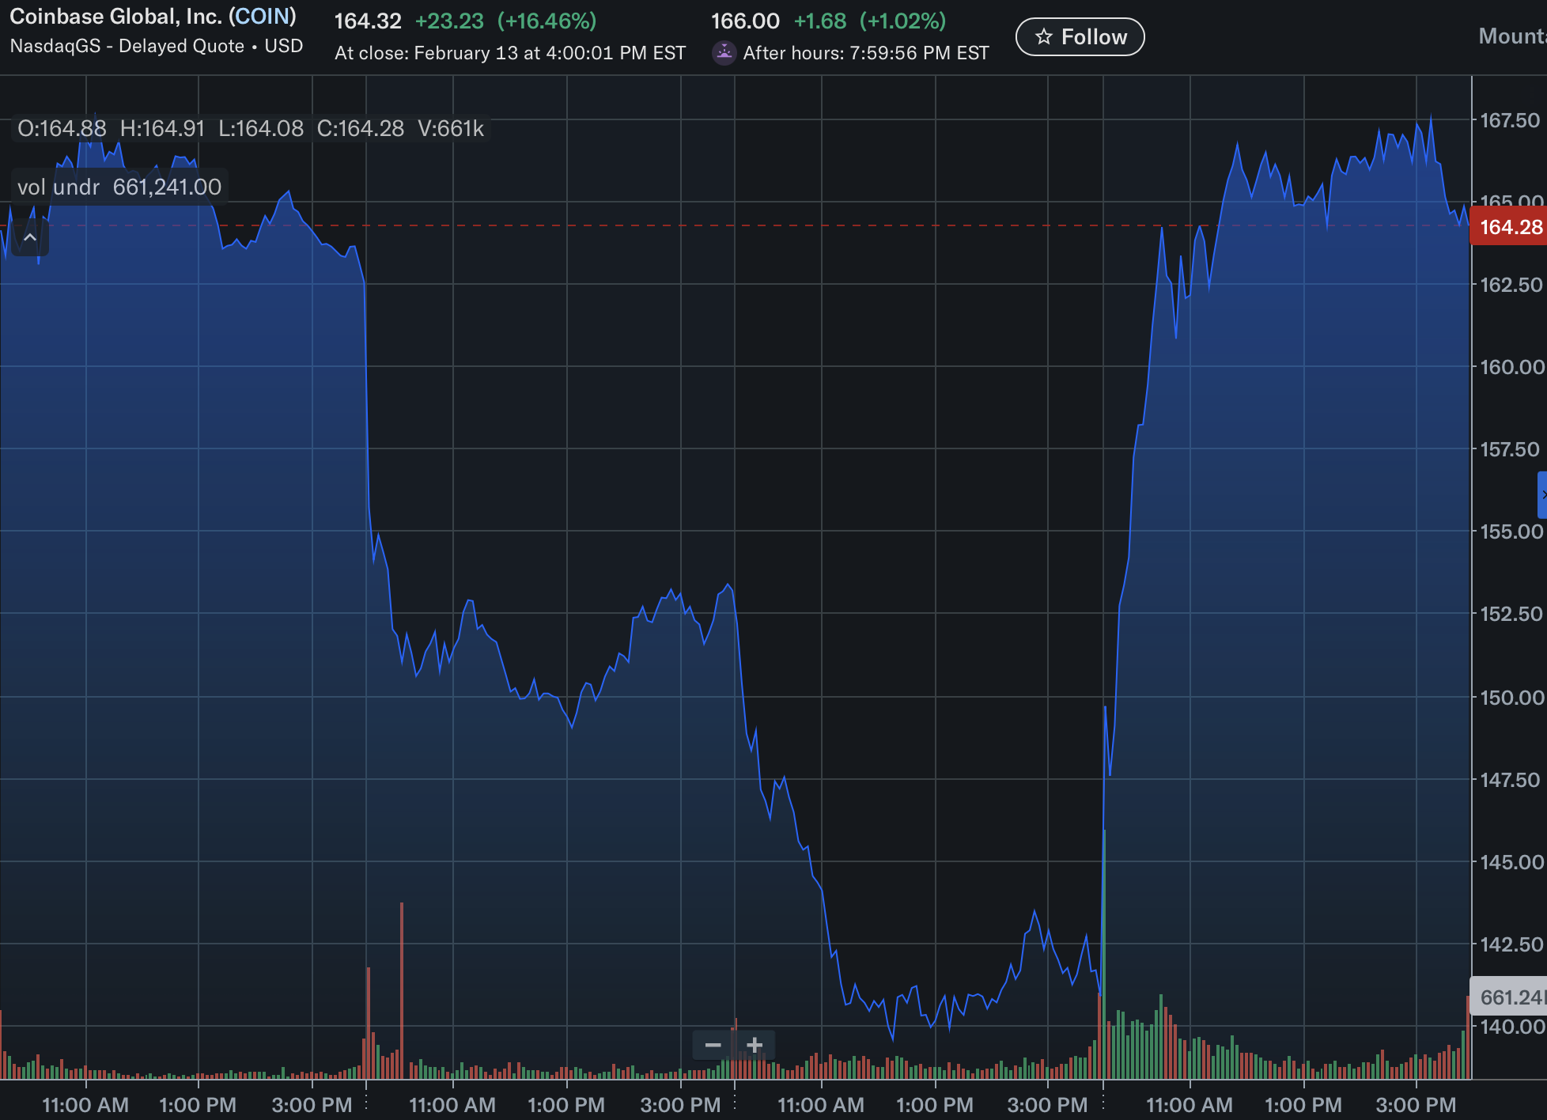This screenshot has width=1547, height=1120.
Task: Click the 167.50 price axis label
Action: point(1509,120)
